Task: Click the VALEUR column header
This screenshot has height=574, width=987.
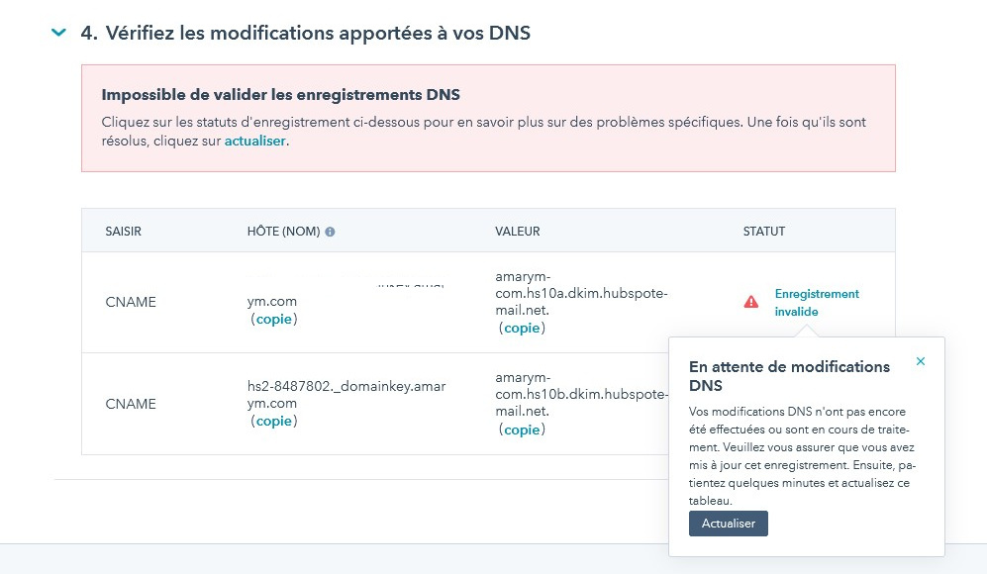Action: (518, 232)
